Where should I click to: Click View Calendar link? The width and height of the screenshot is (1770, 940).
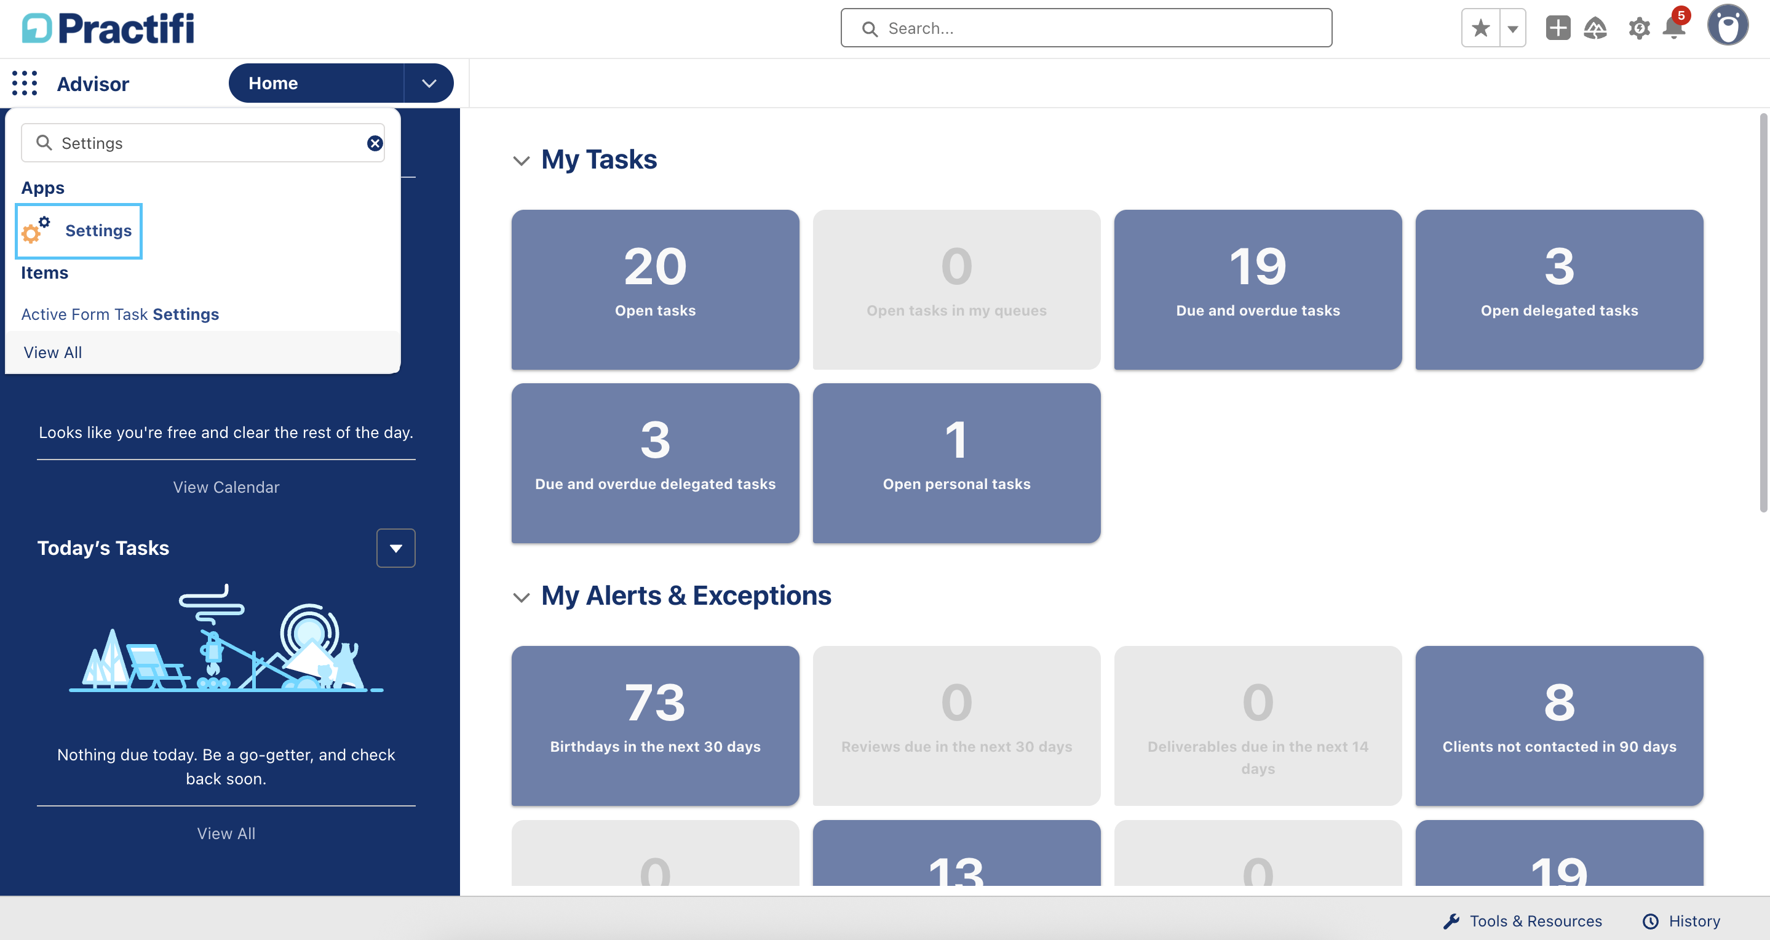(x=226, y=487)
